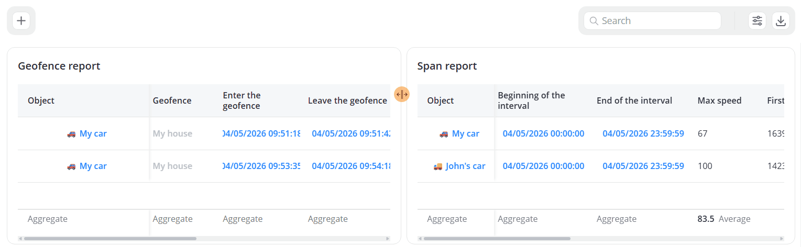The height and width of the screenshot is (247, 801).
Task: Click Span report right scroll arrow
Action: coord(782,239)
